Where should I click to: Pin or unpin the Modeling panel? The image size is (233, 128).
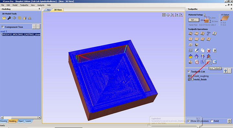39,9
